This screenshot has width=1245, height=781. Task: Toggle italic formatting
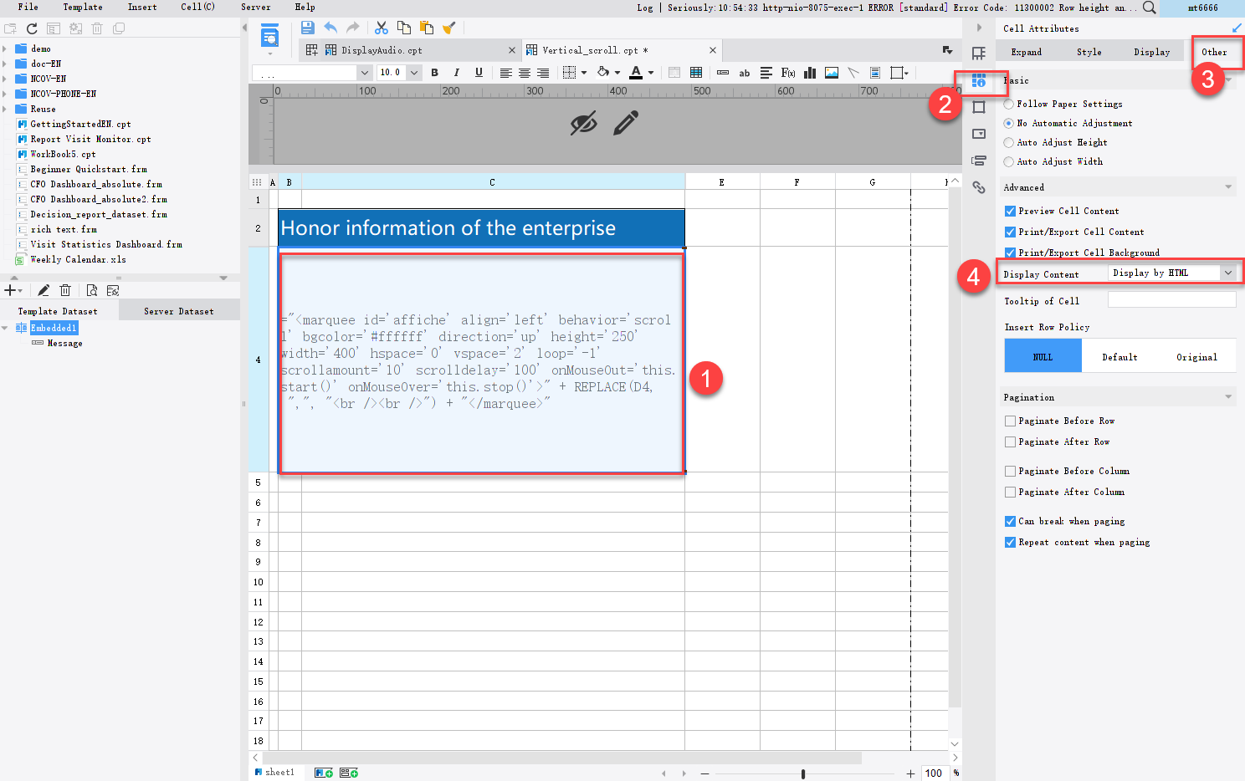click(456, 73)
